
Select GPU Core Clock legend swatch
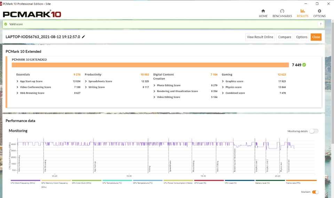(87, 180)
